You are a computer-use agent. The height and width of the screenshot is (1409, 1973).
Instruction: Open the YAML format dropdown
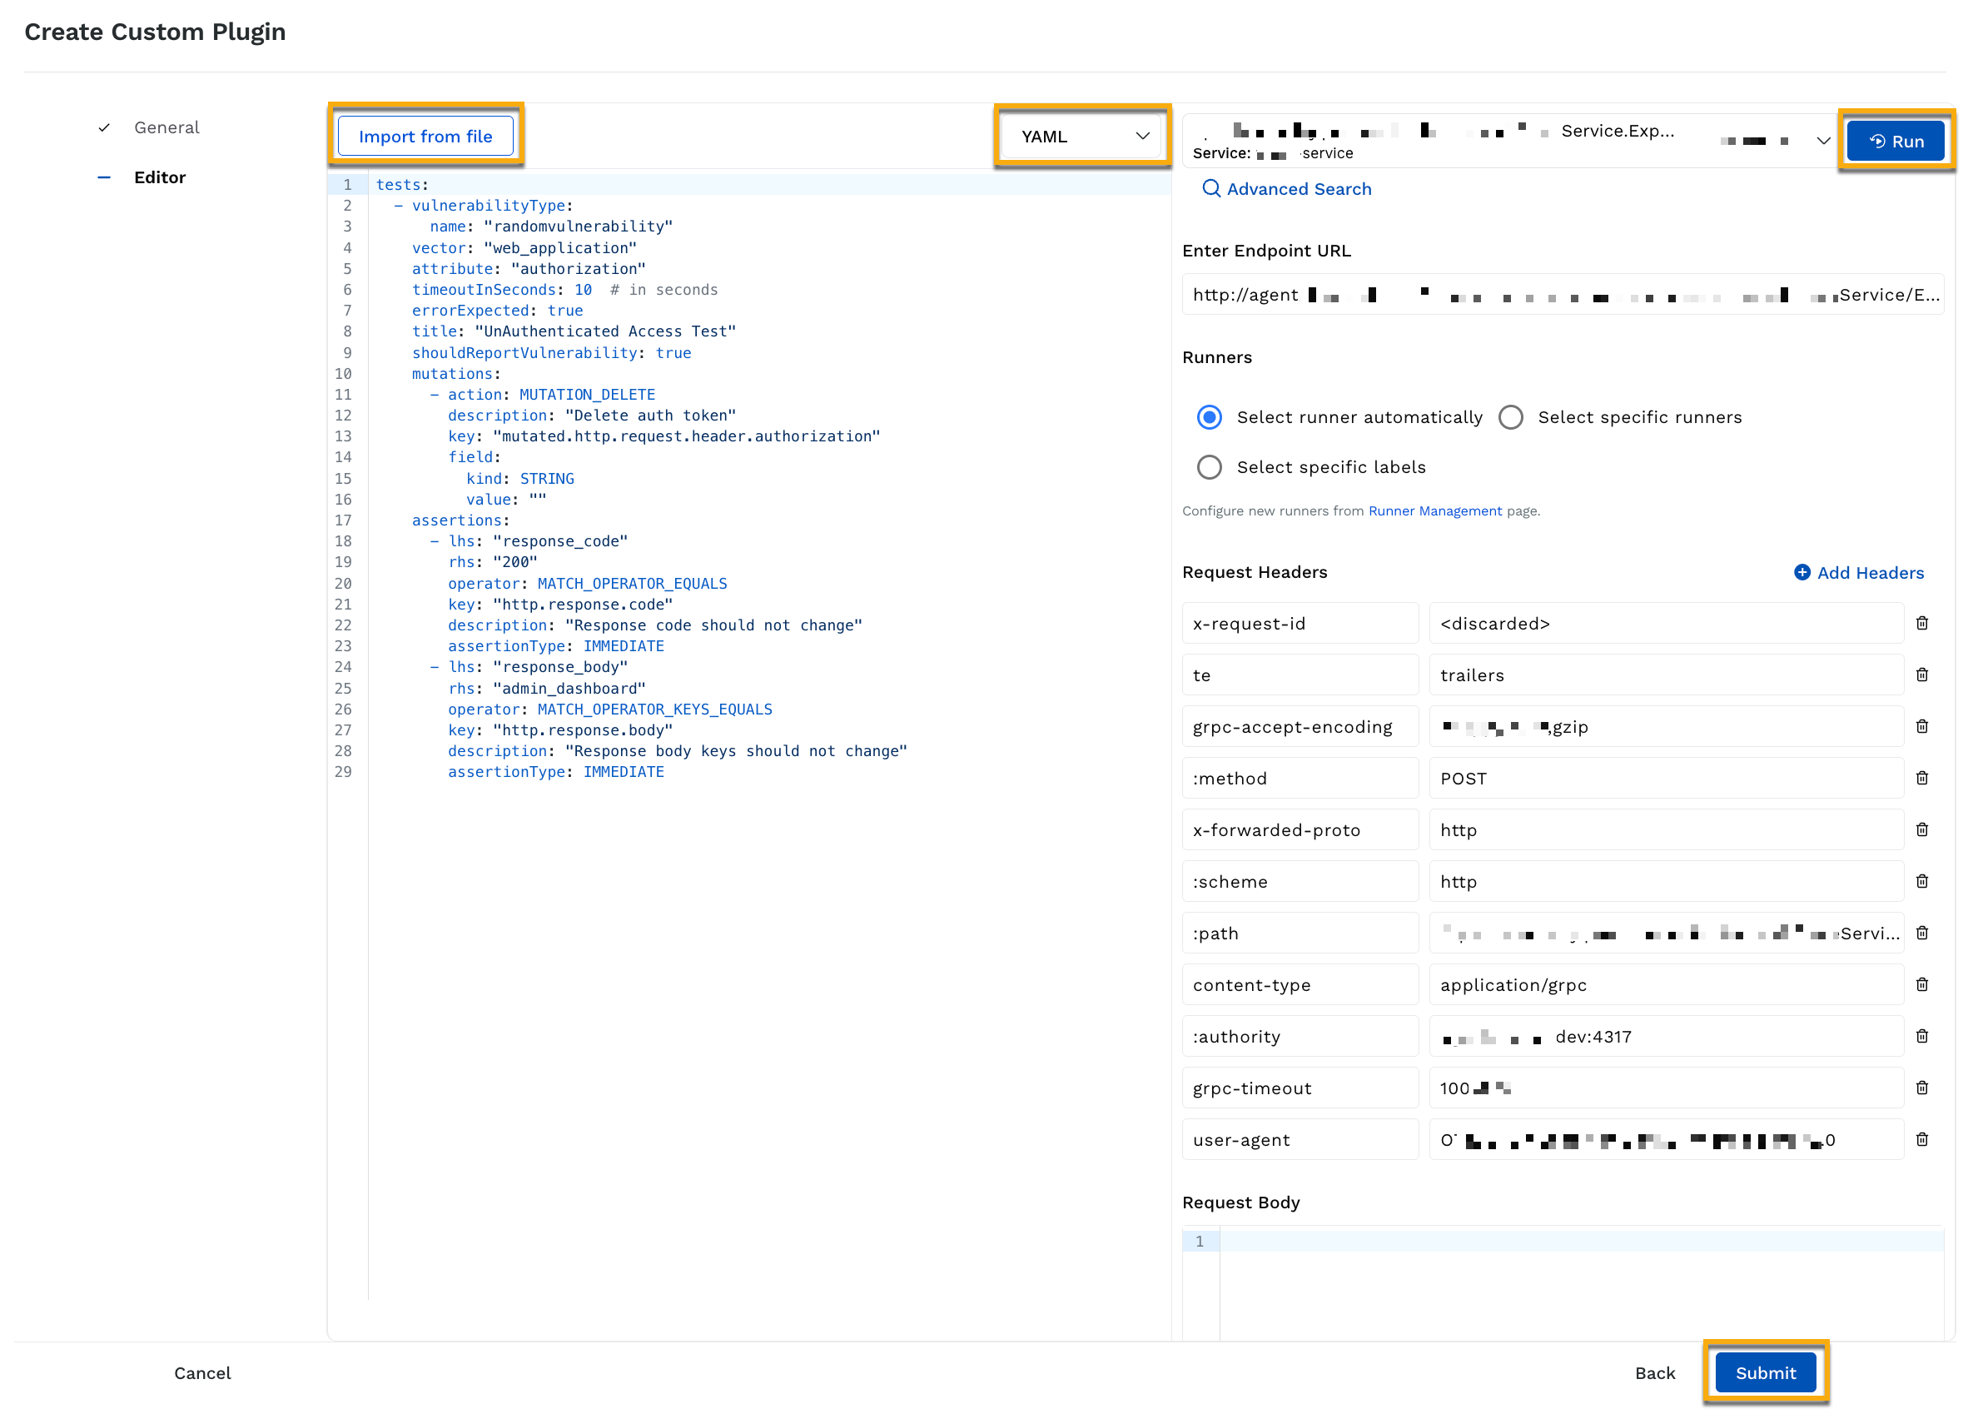(1081, 137)
